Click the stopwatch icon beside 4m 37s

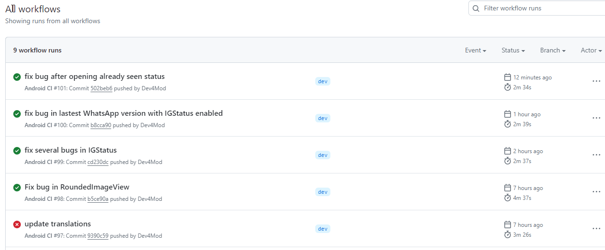(508, 198)
